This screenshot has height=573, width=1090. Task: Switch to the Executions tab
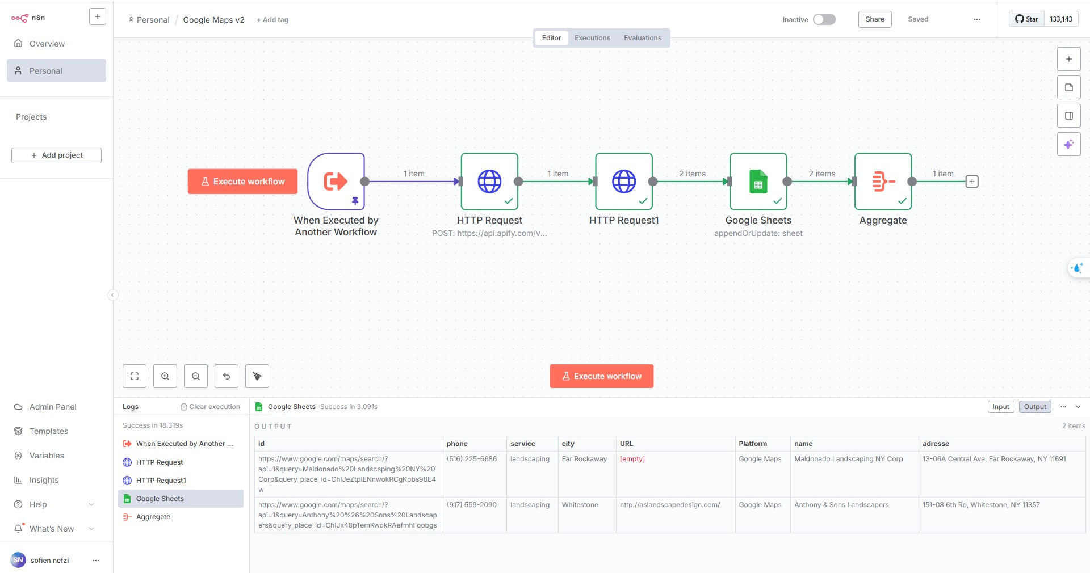[x=592, y=38]
